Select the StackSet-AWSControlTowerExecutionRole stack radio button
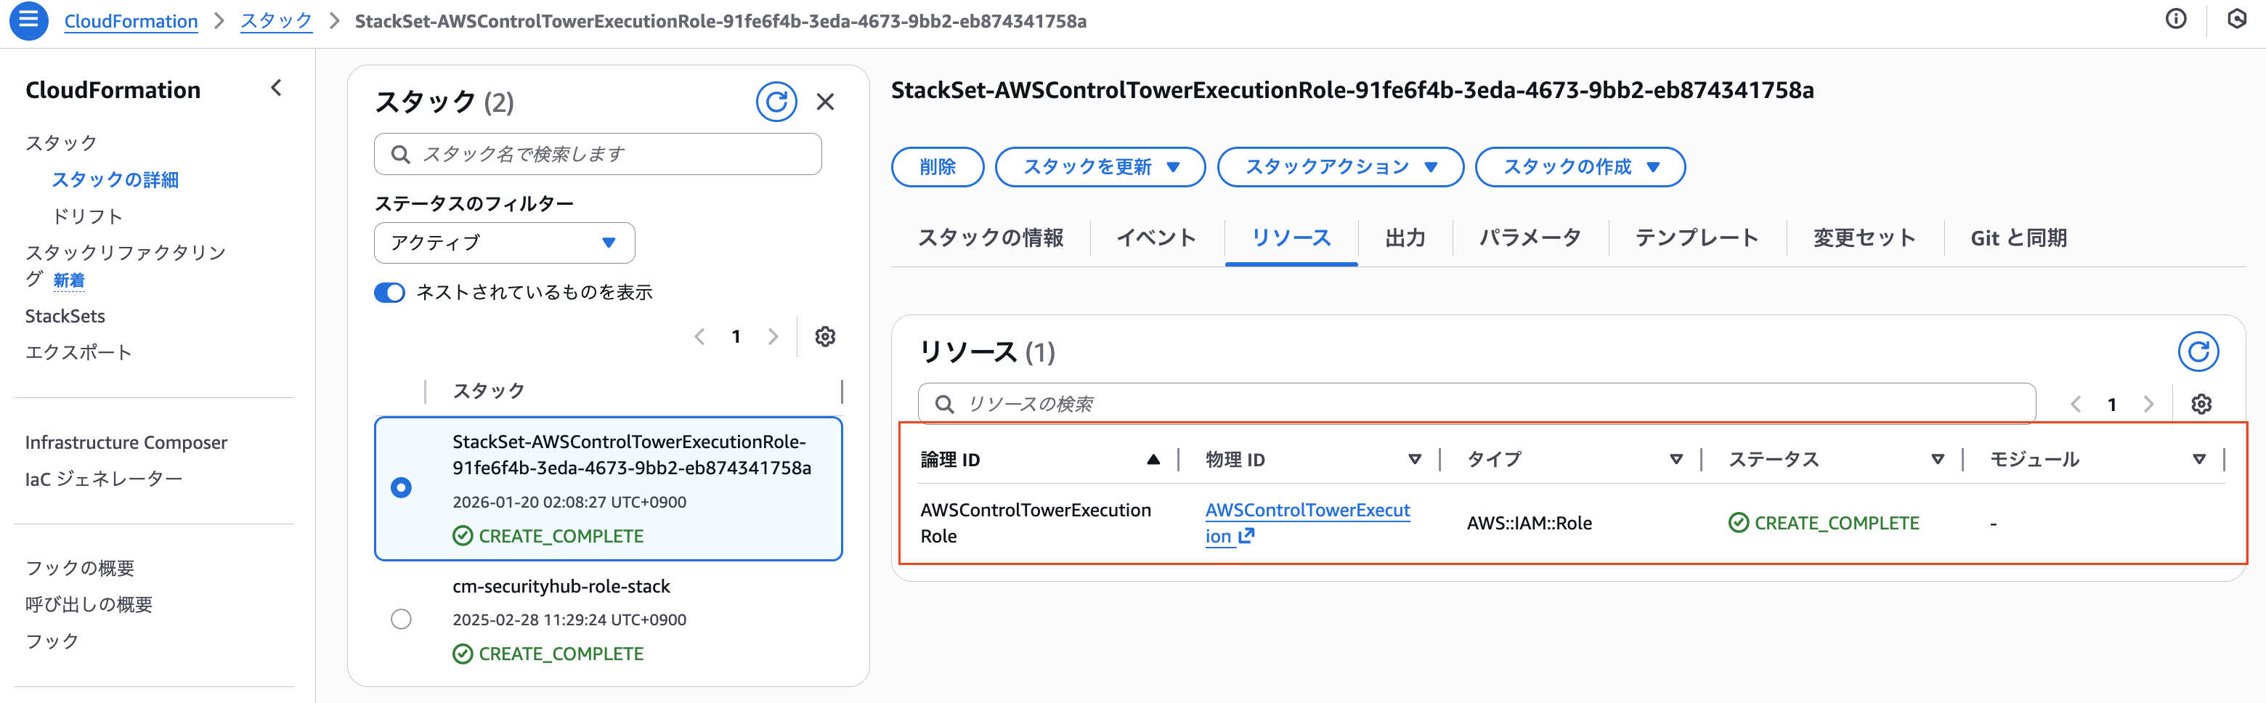This screenshot has width=2266, height=703. (401, 487)
